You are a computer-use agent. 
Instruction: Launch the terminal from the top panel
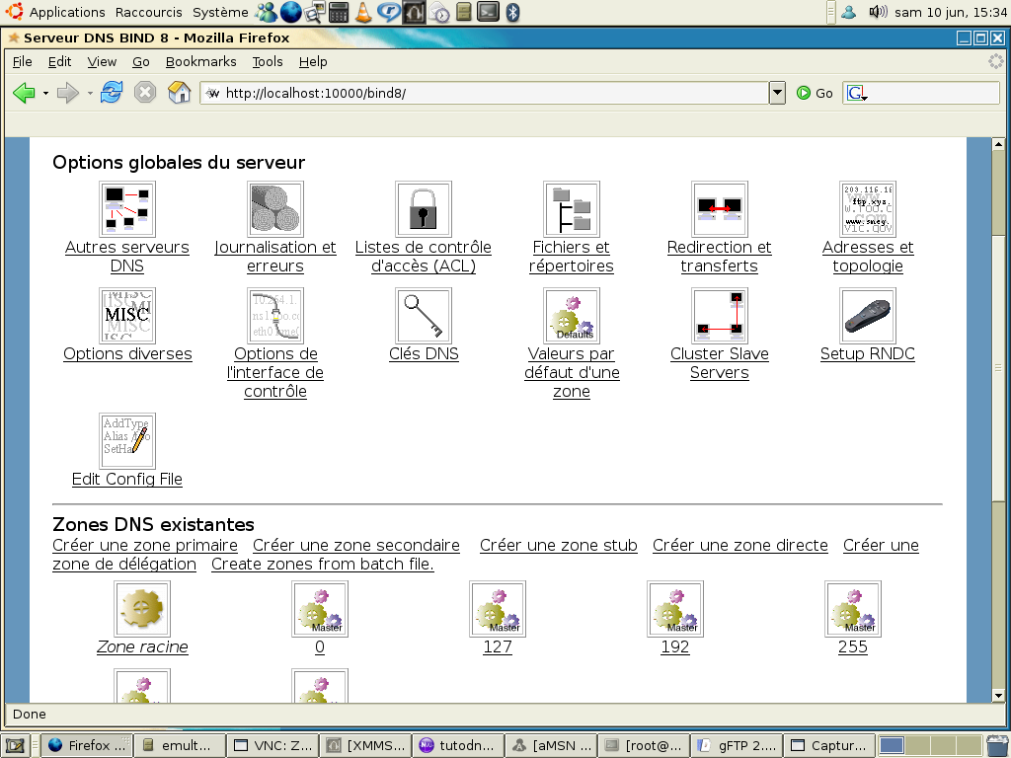(x=488, y=12)
